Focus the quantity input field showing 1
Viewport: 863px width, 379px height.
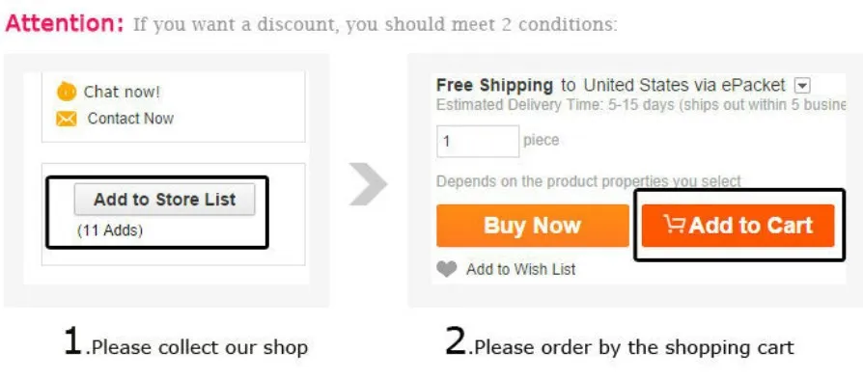(x=478, y=142)
